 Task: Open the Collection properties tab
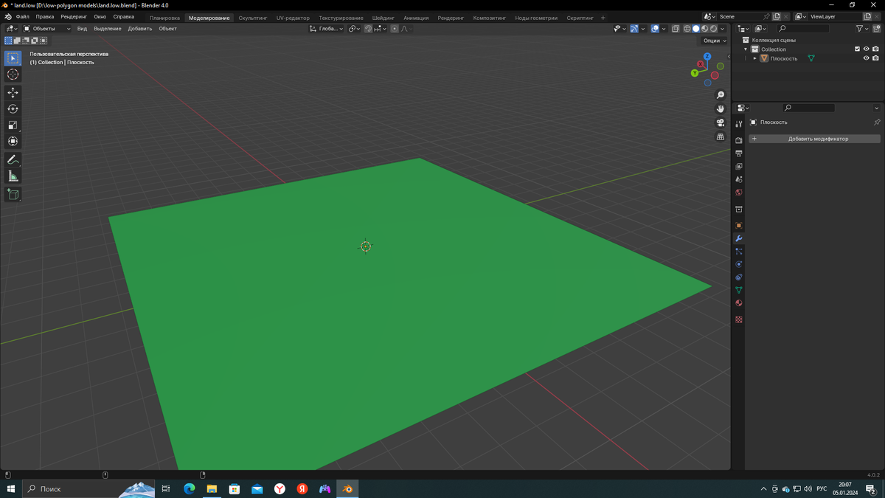coord(738,209)
